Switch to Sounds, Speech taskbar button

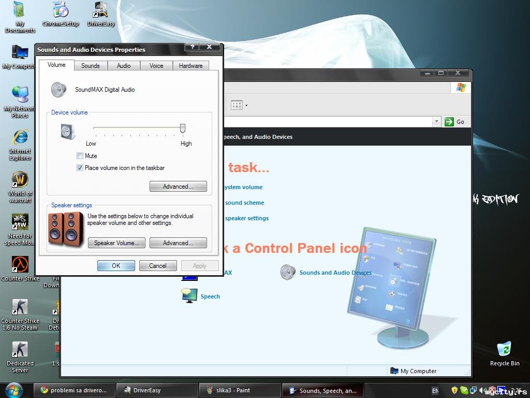coord(323,390)
